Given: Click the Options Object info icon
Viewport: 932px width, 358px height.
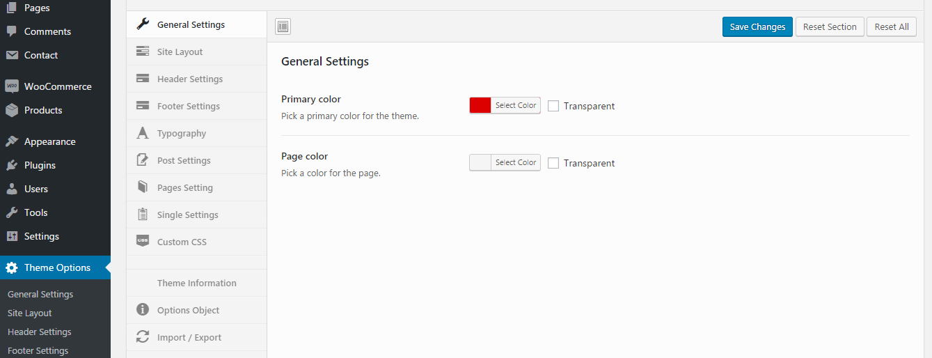Looking at the screenshot, I should [x=143, y=310].
